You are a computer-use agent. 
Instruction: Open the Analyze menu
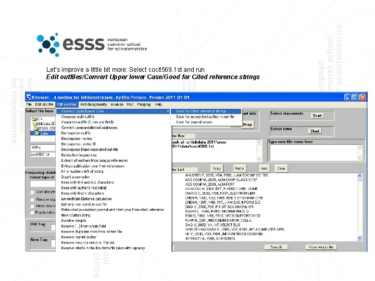tap(117, 105)
